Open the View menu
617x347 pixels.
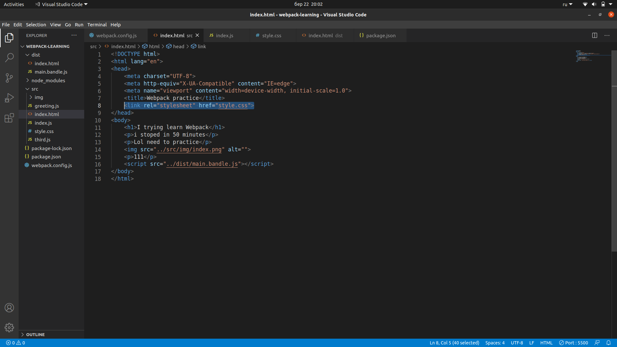pos(55,25)
